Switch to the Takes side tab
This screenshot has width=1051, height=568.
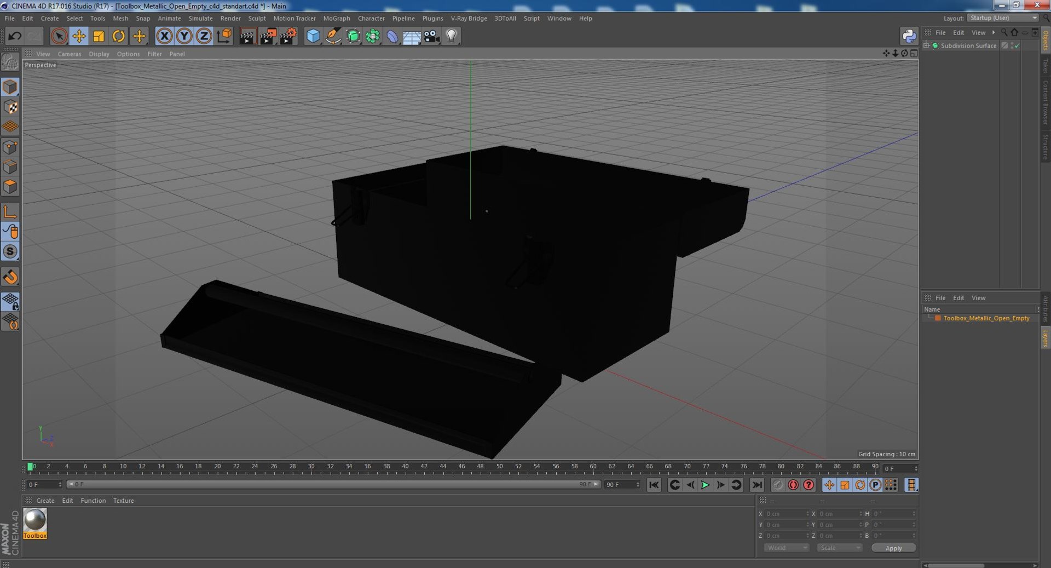pyautogui.click(x=1045, y=66)
